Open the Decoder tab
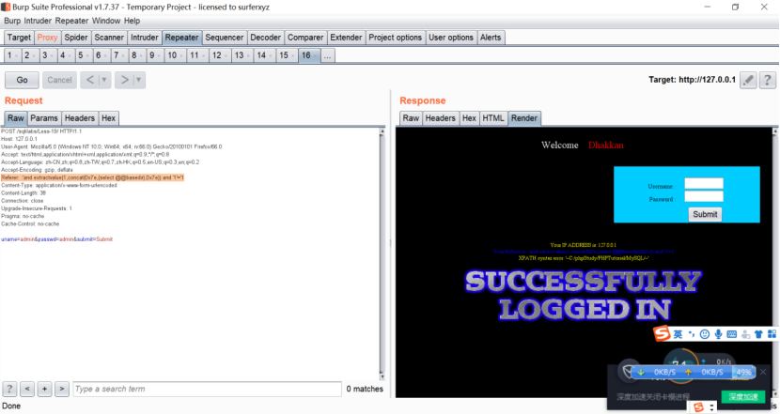 tap(266, 38)
